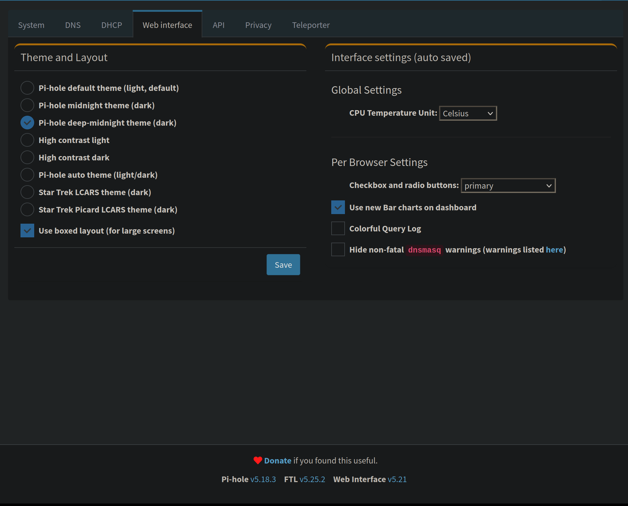Enable Hide non-fatal dnsmasq warnings

click(x=338, y=250)
